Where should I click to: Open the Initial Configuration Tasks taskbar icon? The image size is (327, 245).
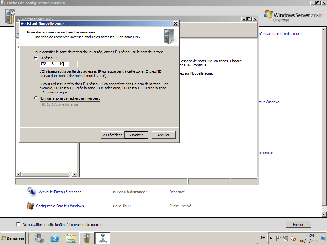[x=86, y=238]
